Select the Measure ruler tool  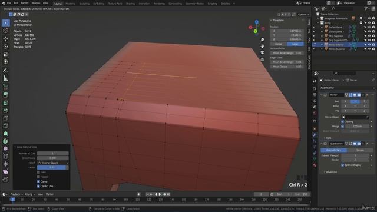(6, 78)
